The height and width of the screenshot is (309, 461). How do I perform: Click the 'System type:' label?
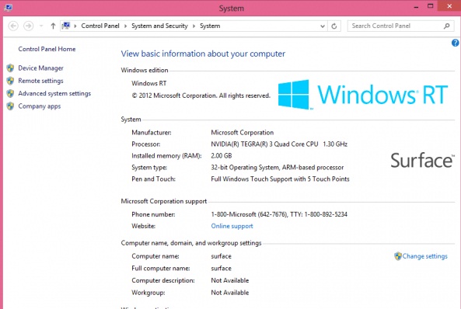[149, 168]
